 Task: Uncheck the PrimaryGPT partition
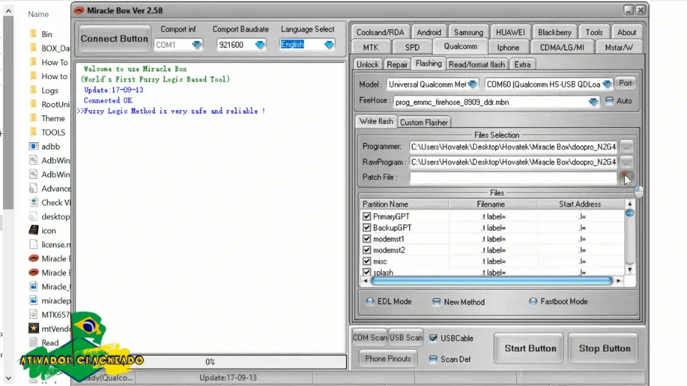click(367, 216)
